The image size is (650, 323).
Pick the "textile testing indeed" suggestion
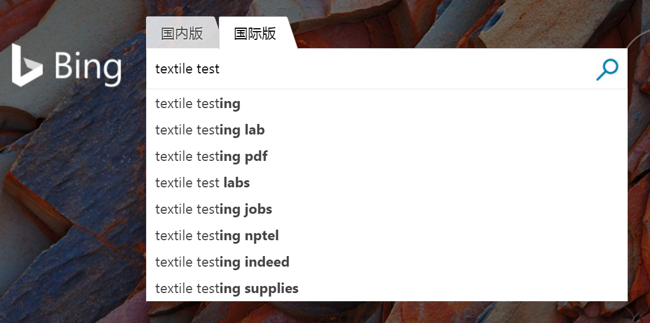pyautogui.click(x=222, y=262)
